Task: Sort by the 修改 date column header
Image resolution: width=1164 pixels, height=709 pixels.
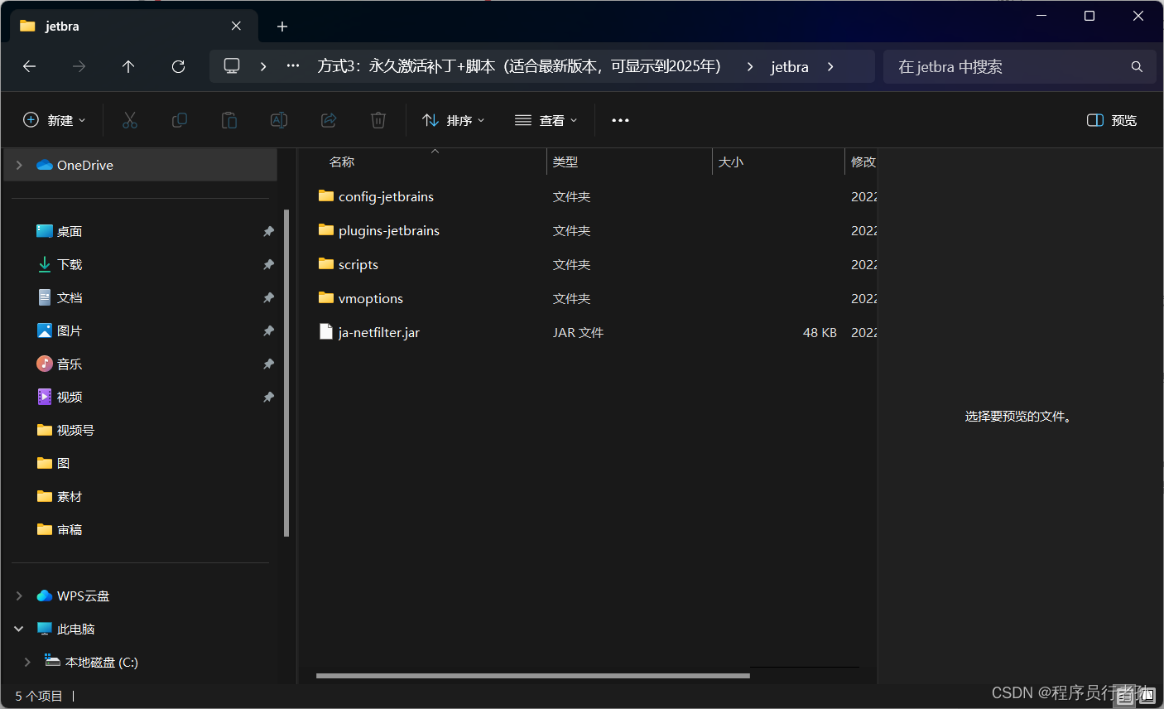Action: (x=862, y=162)
